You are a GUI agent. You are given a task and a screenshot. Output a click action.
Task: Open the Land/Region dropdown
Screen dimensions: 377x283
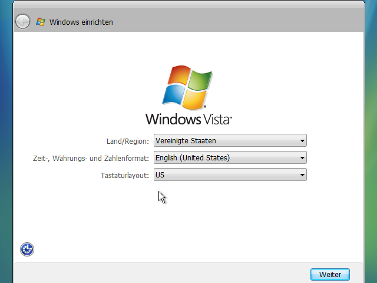[x=230, y=140]
